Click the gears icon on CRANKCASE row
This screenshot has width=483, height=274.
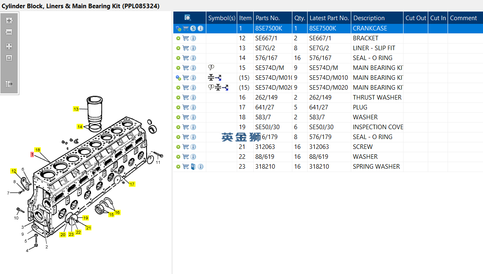click(x=178, y=29)
